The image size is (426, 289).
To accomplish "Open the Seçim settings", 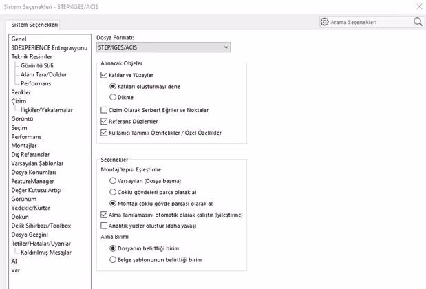I will 19,128.
